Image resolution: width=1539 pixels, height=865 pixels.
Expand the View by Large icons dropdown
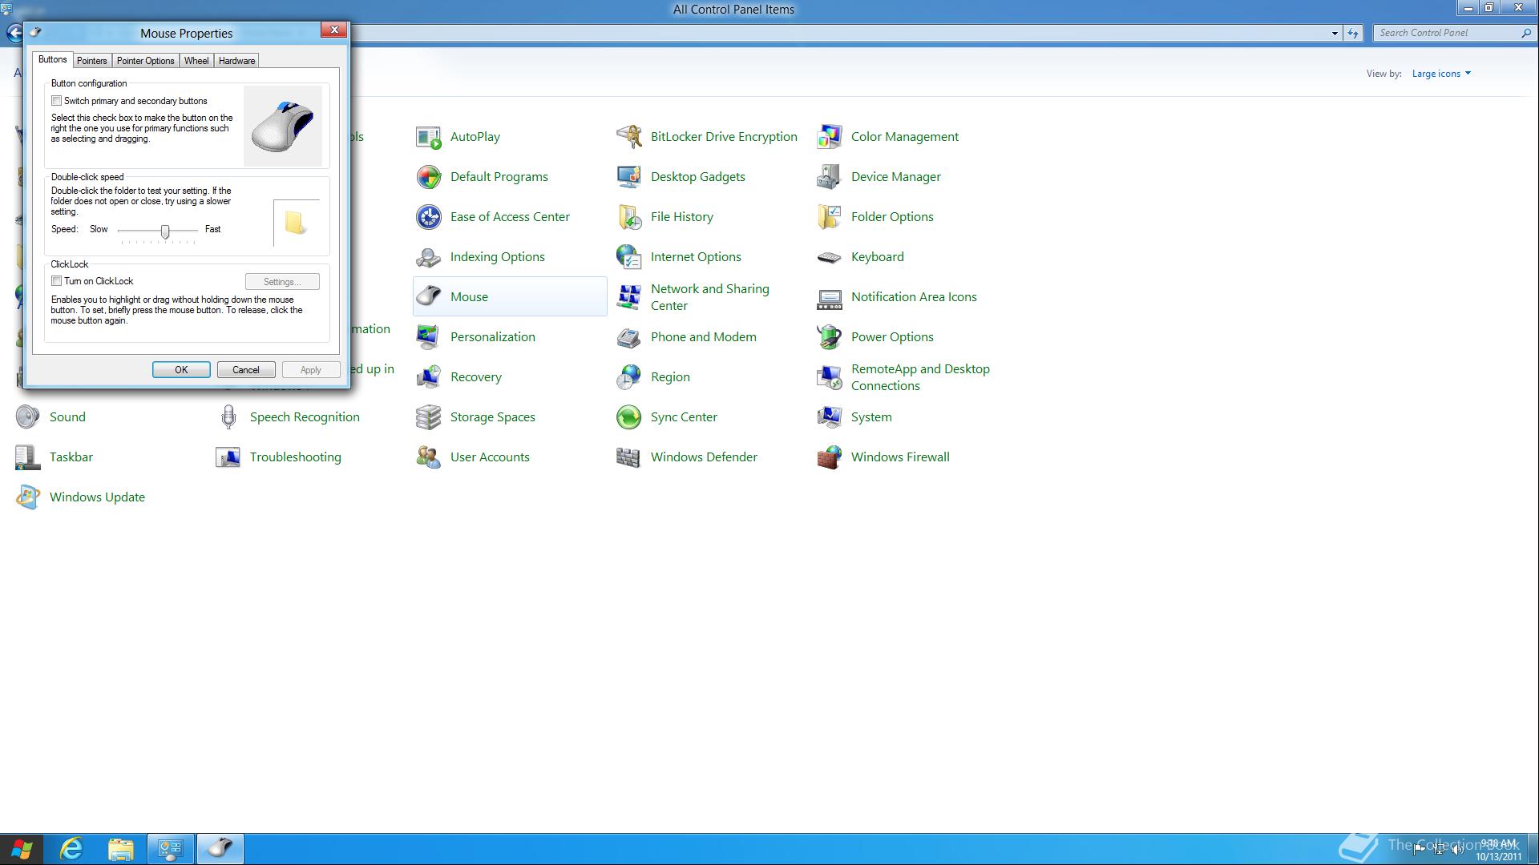[1441, 74]
